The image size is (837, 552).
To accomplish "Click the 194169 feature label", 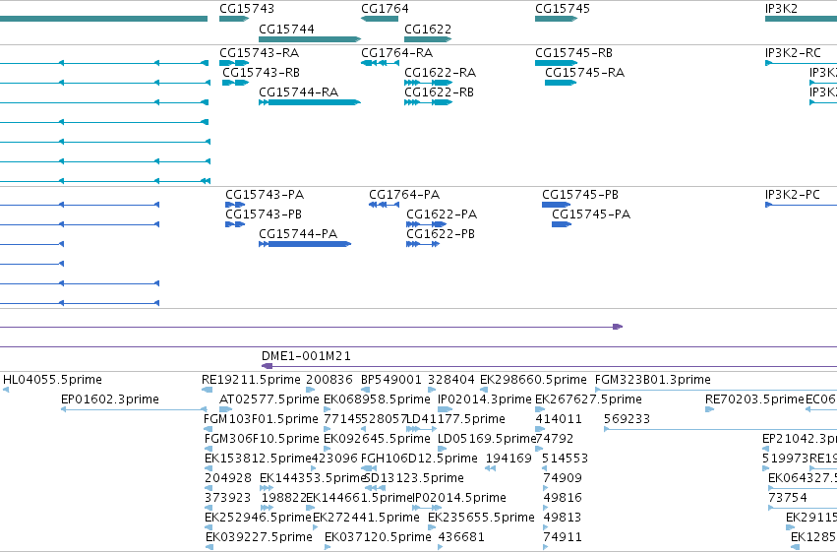I will pos(508,459).
